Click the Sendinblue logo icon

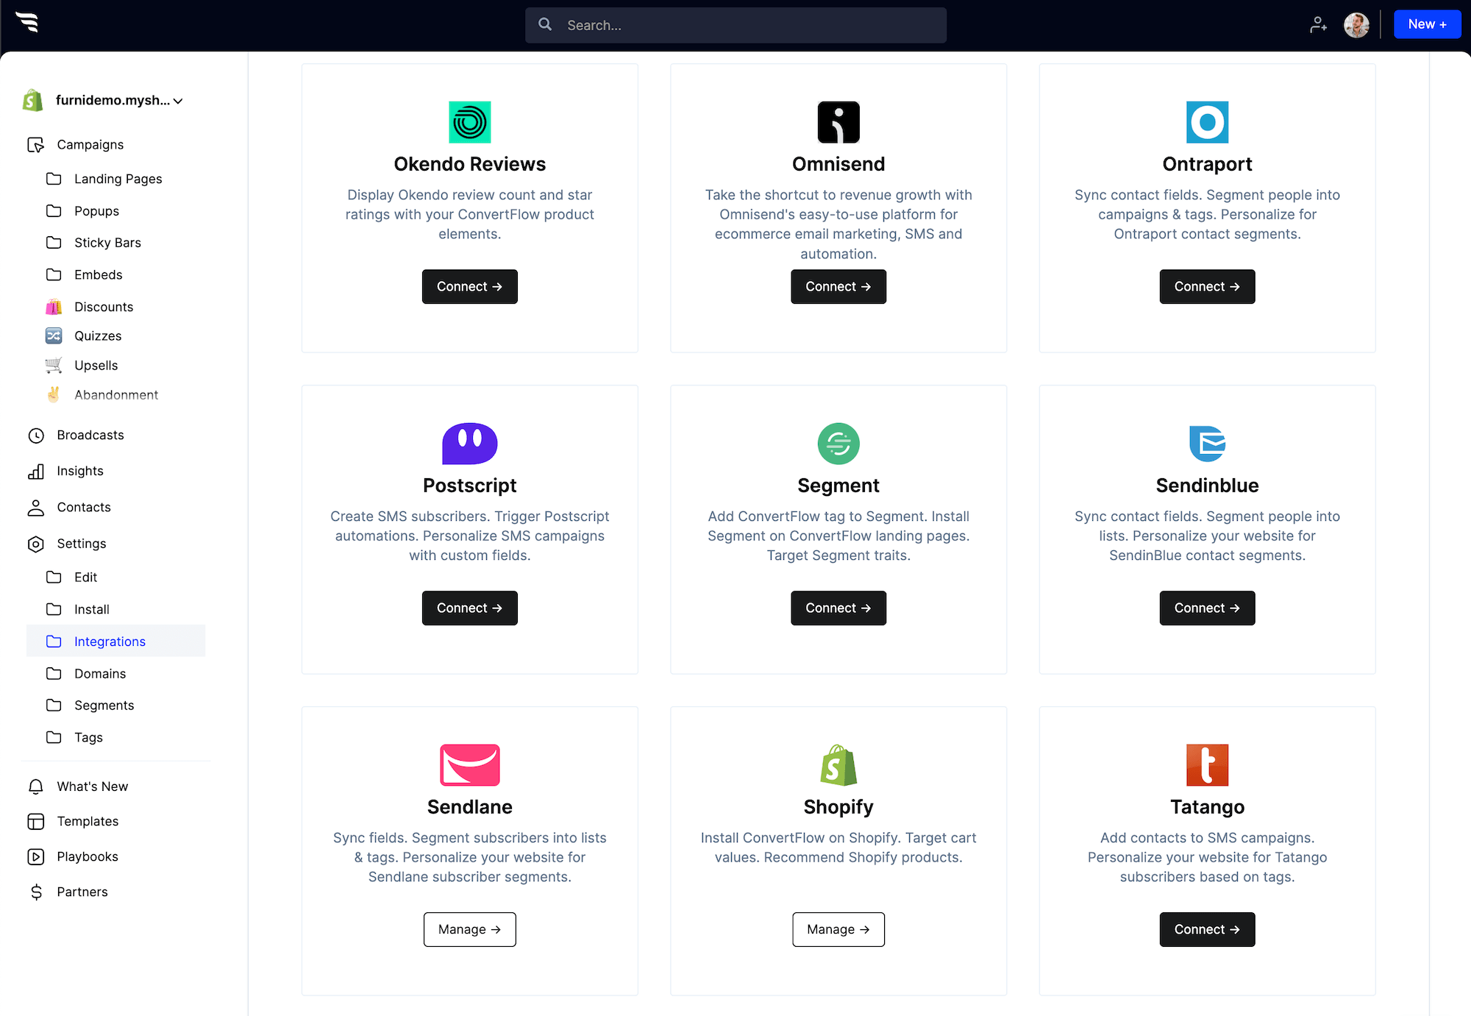click(1207, 444)
